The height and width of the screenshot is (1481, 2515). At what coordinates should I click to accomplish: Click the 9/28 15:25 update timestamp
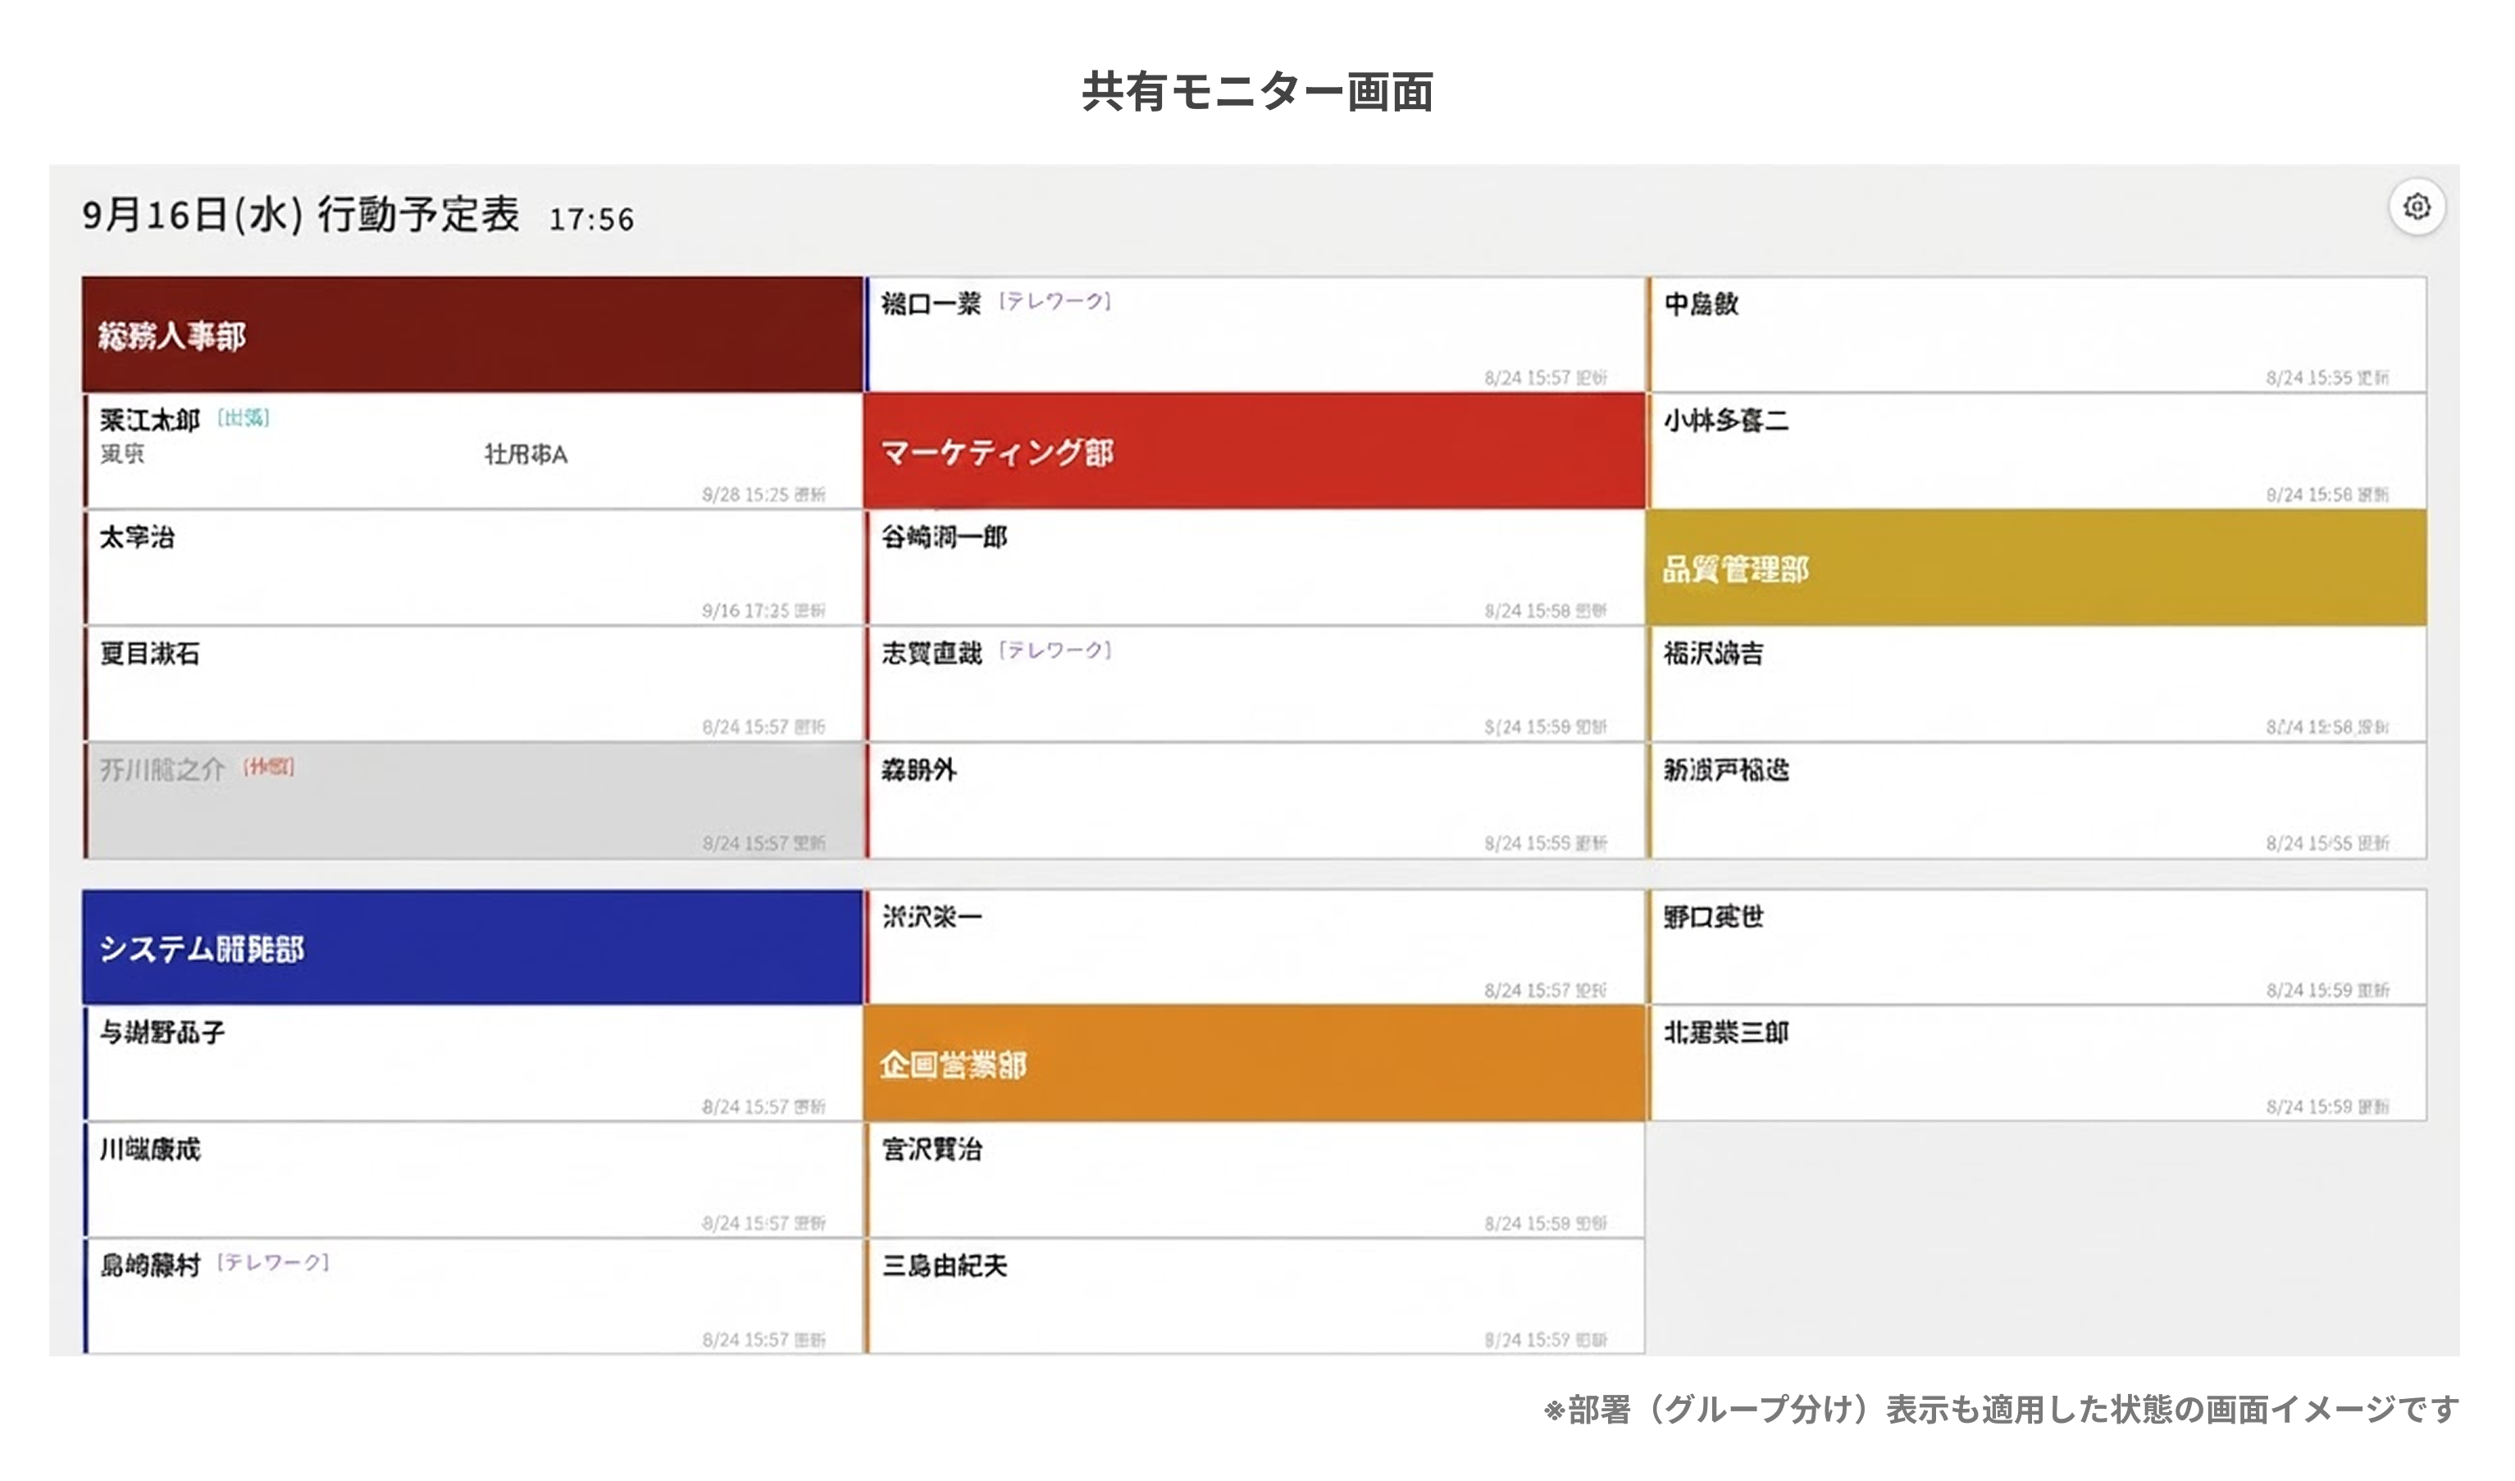pyautogui.click(x=763, y=494)
